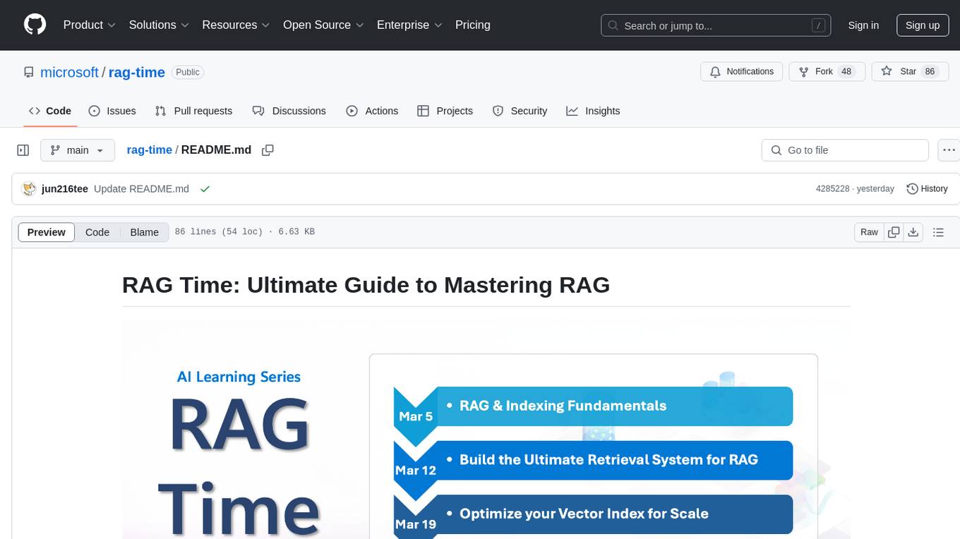This screenshot has height=539, width=960.
Task: Open the microsoft owner link
Action: pos(69,72)
